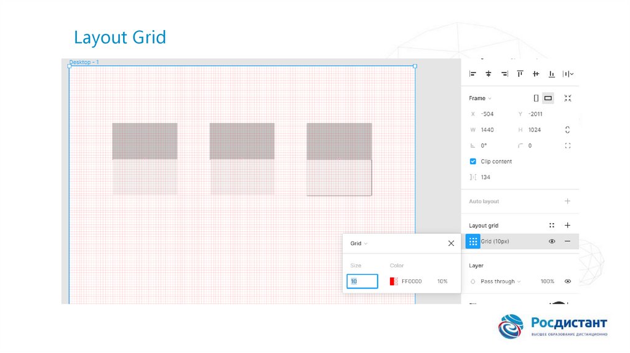Click the Align bottom icon
This screenshot has height=353, width=630.
tap(552, 74)
